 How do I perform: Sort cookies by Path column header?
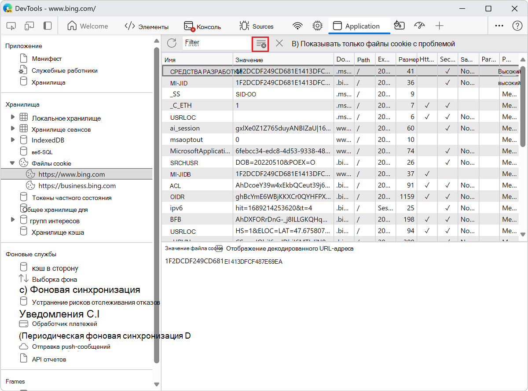[365, 59]
